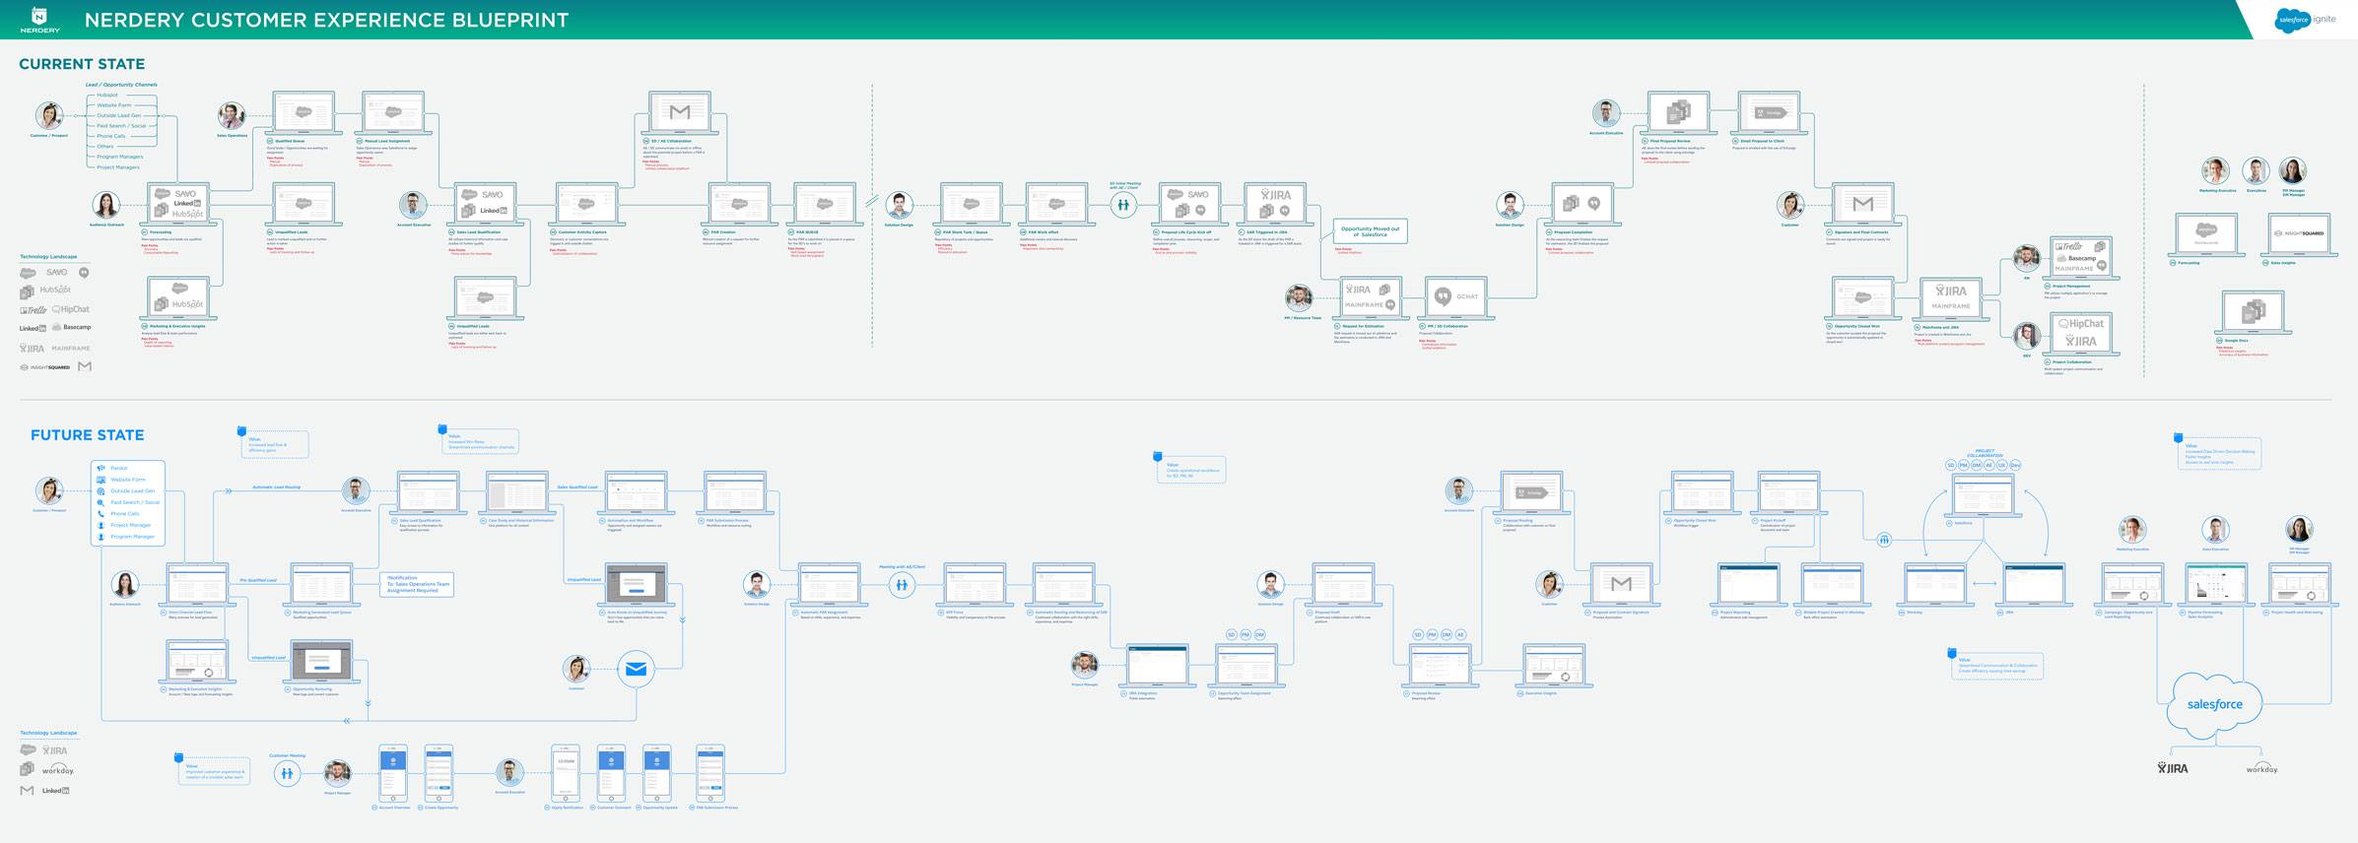Click Basecamp logo in the Technology Landscape legend
This screenshot has height=843, width=2358.
71,327
